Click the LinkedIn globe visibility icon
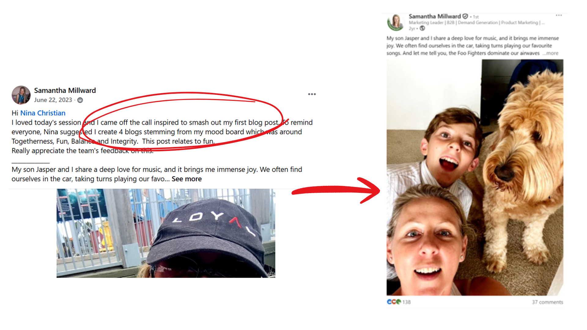This screenshot has height=330, width=587. 422,28
